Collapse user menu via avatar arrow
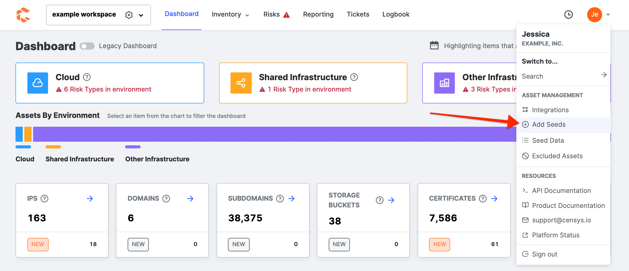The image size is (629, 271). point(608,15)
